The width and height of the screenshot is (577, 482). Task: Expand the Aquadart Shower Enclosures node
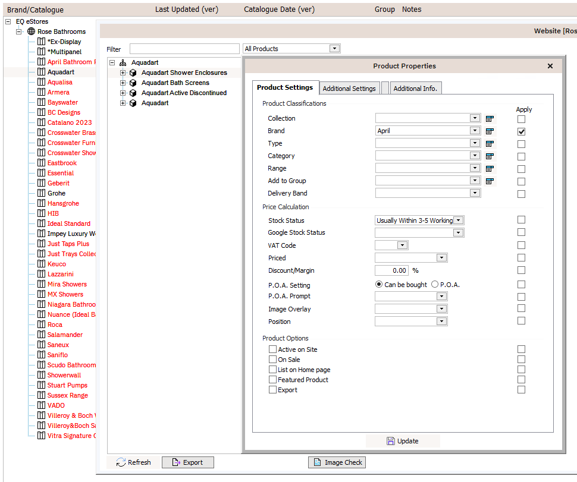[123, 73]
